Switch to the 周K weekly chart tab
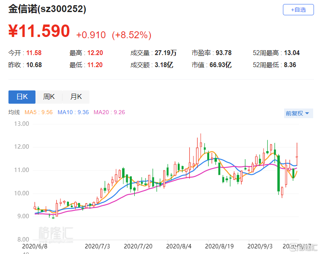The width and height of the screenshot is (320, 254). (x=49, y=97)
